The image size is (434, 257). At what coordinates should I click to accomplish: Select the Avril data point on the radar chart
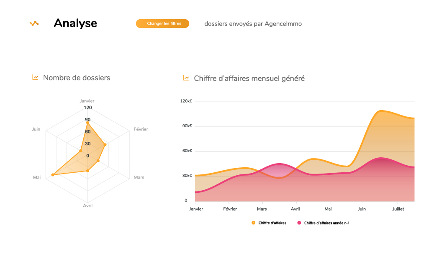(x=88, y=171)
